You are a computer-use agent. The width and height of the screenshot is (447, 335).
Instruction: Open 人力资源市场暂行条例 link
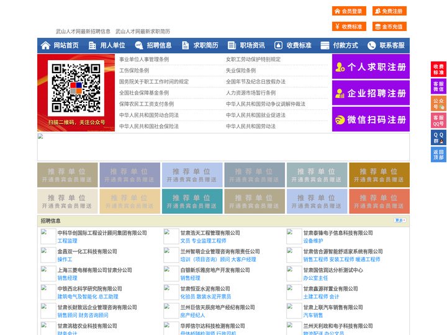[x=251, y=92]
